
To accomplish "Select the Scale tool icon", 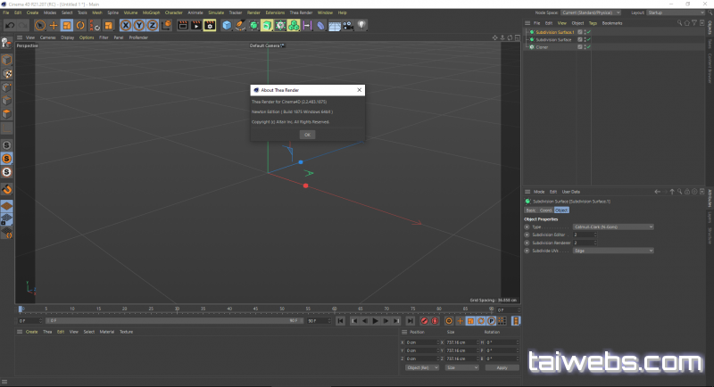I will (x=67, y=26).
